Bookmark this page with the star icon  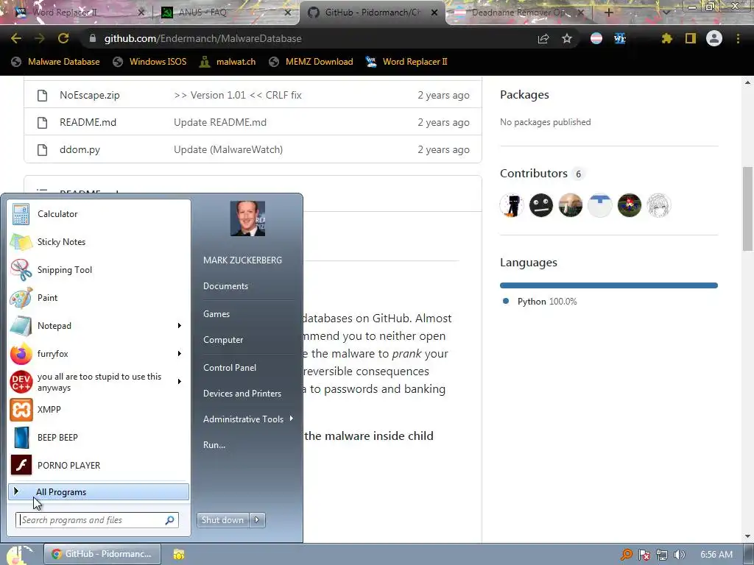pyautogui.click(x=567, y=38)
